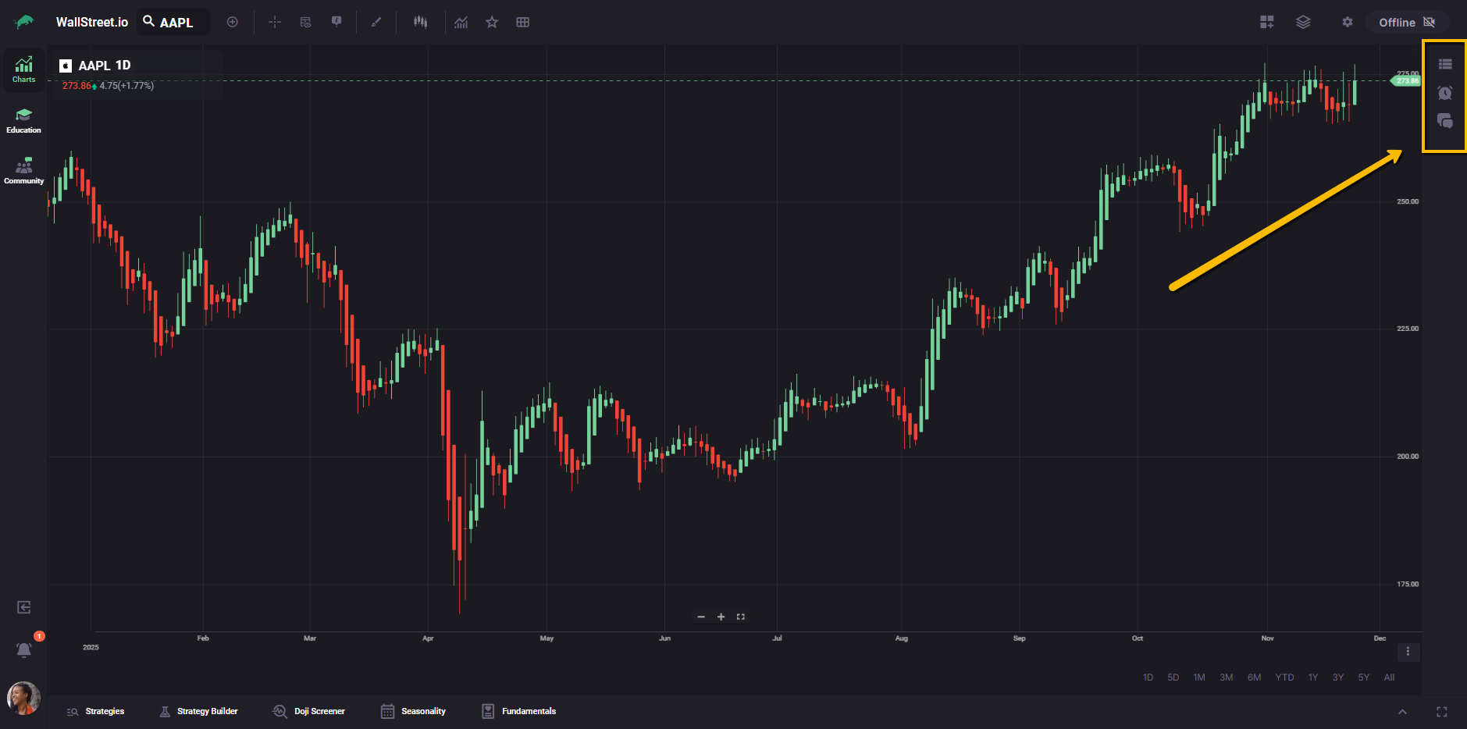The image size is (1467, 729).
Task: Toggle the Offline camera status button
Action: pyautogui.click(x=1407, y=22)
